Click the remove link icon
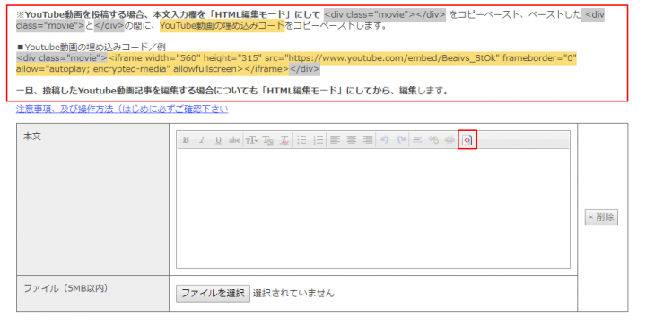The image size is (646, 326). [450, 140]
